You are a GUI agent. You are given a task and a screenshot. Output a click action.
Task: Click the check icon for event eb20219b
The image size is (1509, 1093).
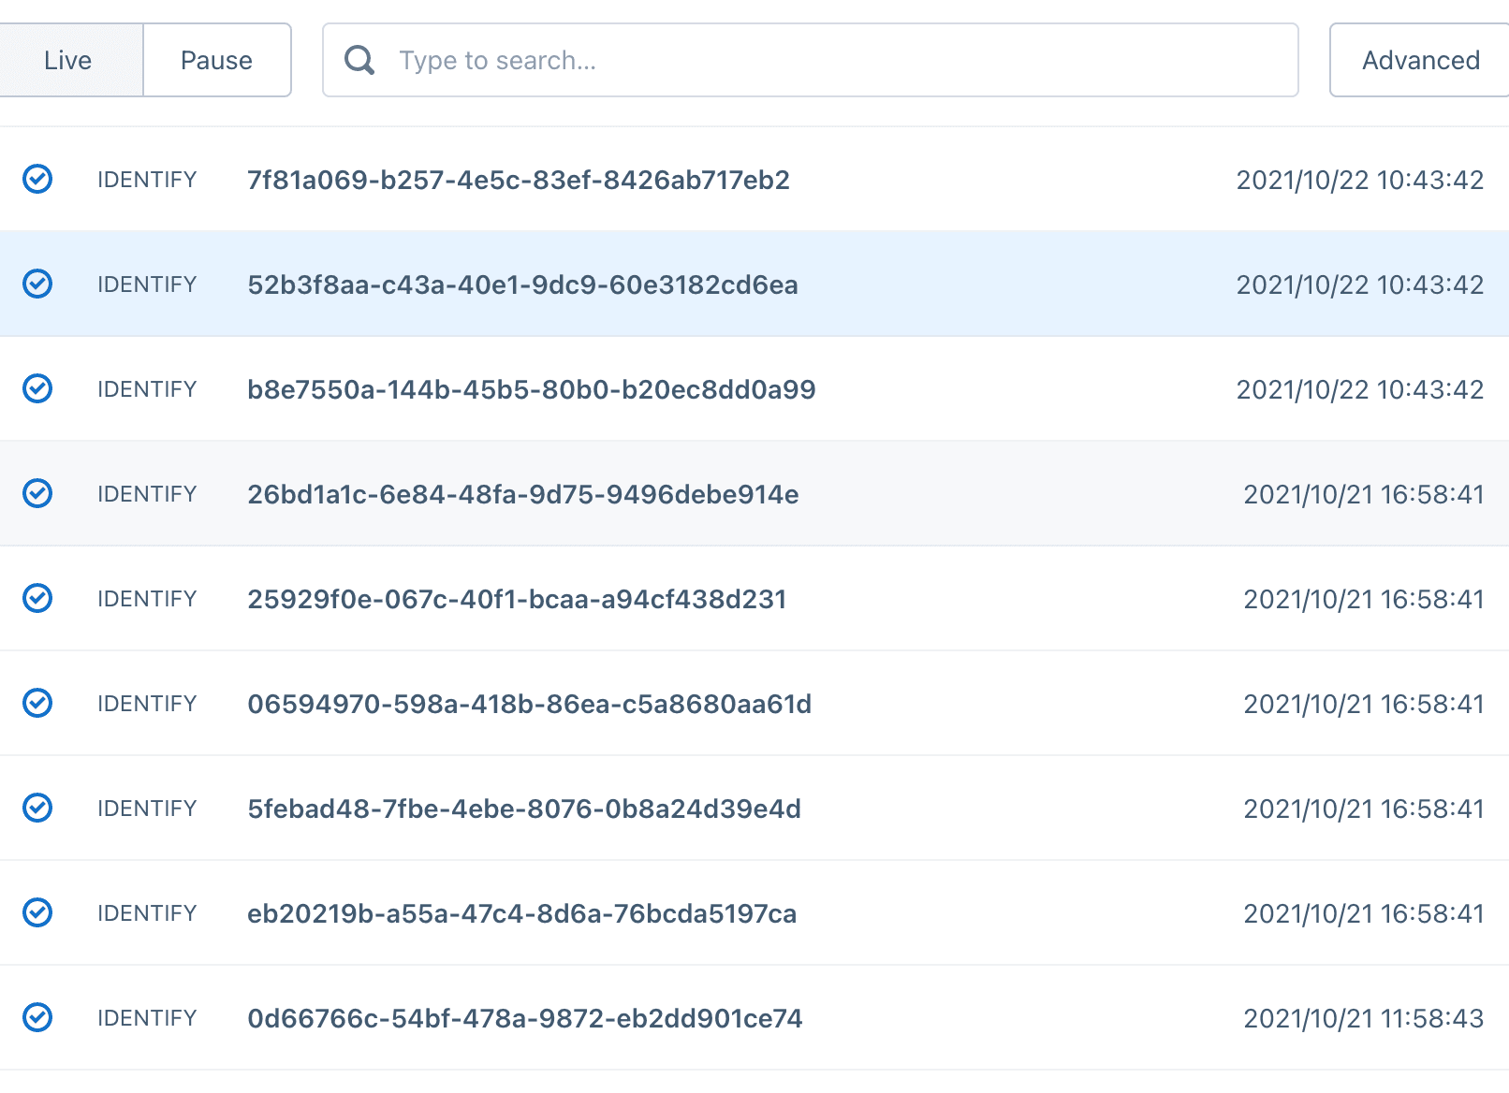click(37, 912)
